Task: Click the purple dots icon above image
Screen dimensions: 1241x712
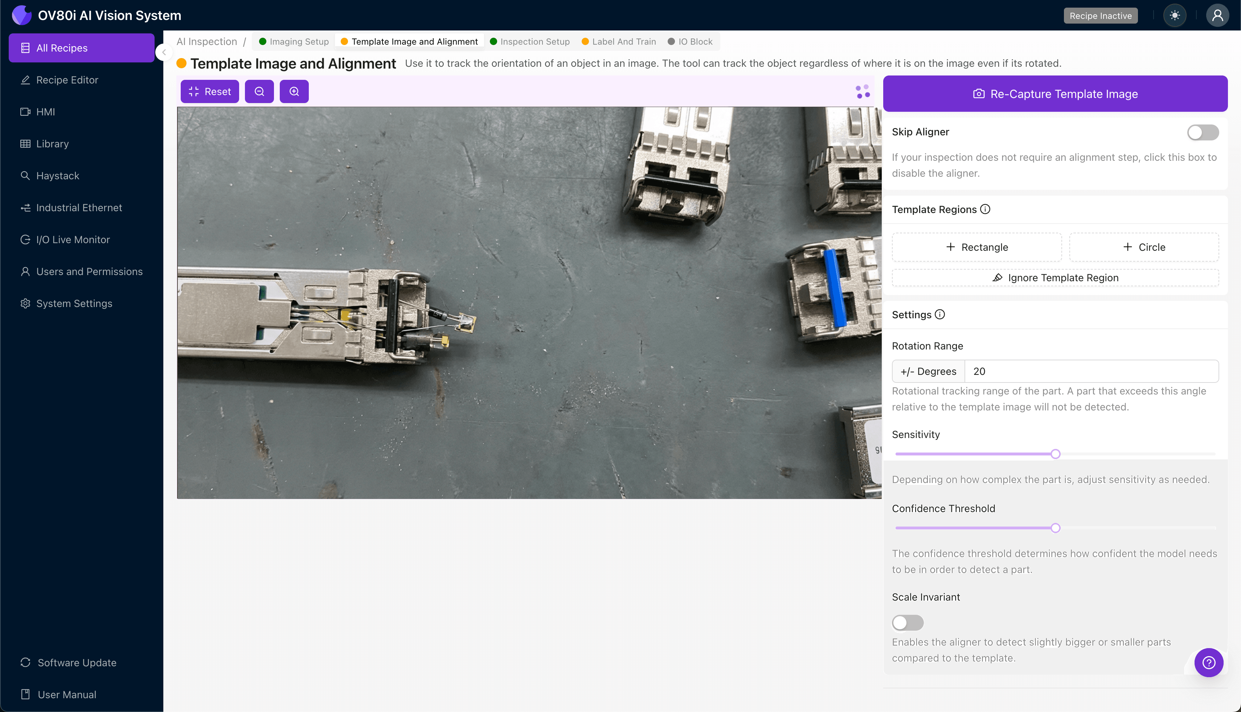Action: (x=863, y=91)
